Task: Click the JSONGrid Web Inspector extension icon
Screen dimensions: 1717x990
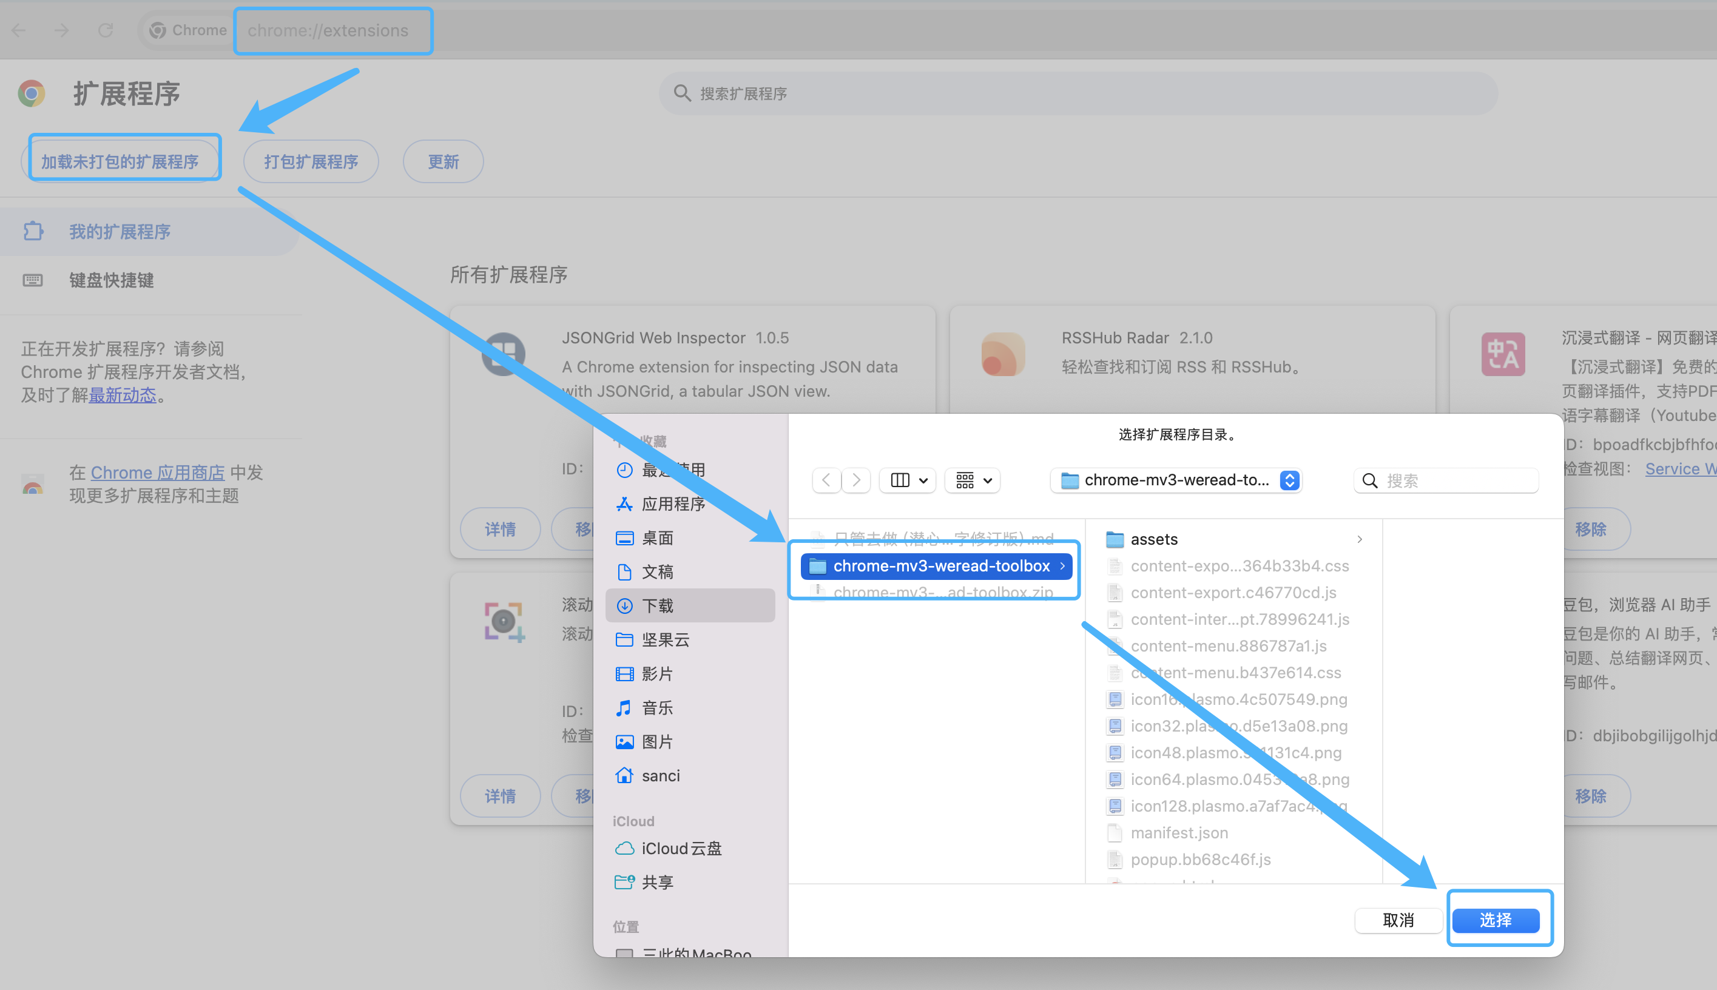Action: coord(503,354)
